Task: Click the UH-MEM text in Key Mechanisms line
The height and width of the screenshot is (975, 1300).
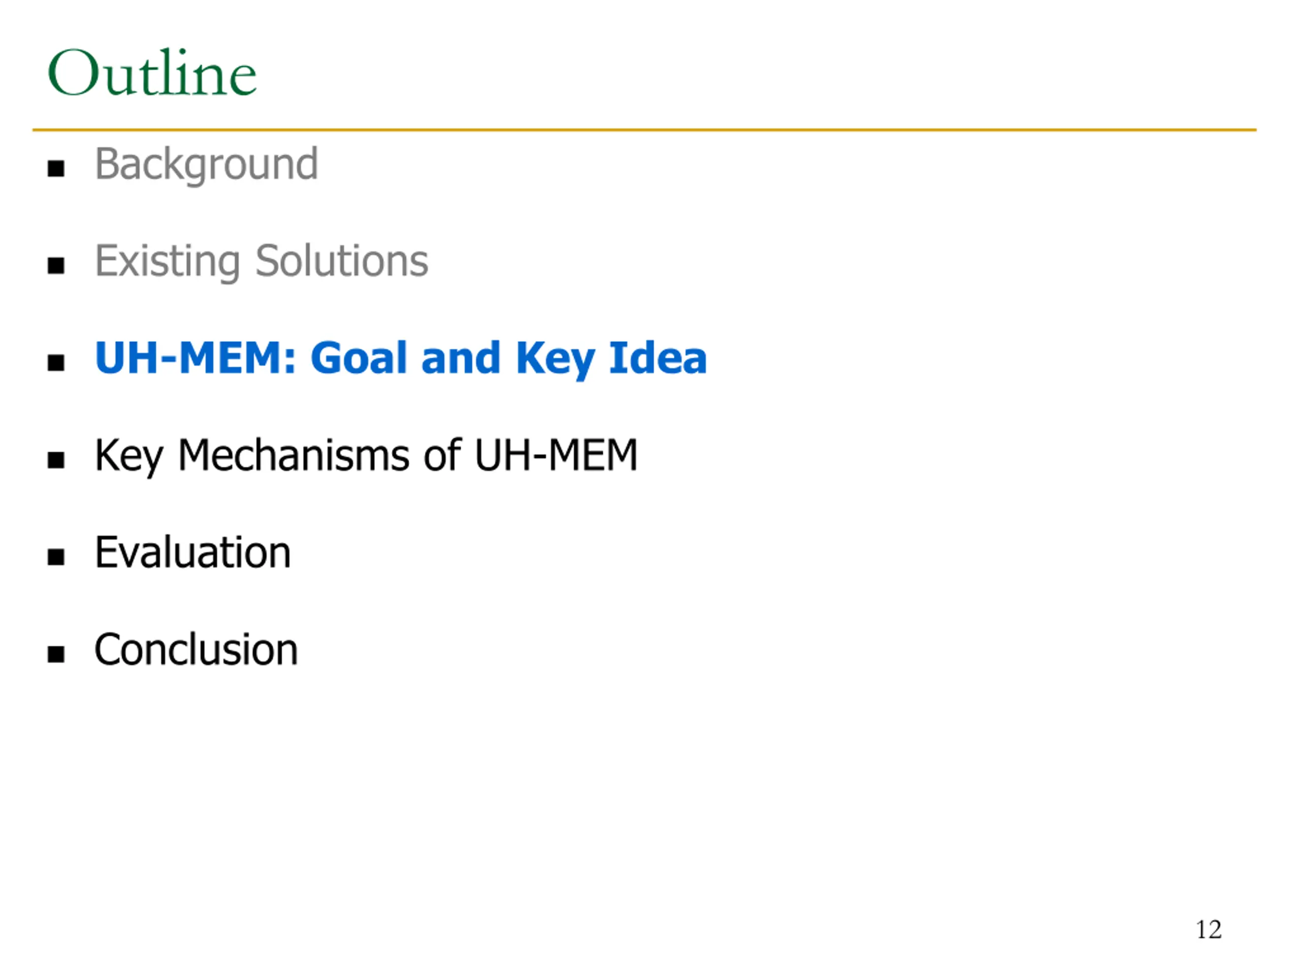Action: click(x=556, y=455)
